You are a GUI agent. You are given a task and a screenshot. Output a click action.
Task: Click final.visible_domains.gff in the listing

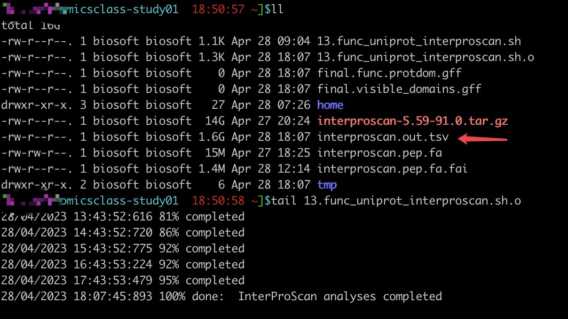coord(399,89)
